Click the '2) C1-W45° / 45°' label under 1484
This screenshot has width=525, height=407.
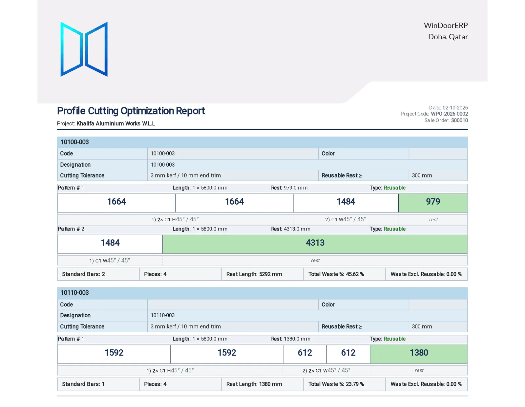click(x=346, y=219)
